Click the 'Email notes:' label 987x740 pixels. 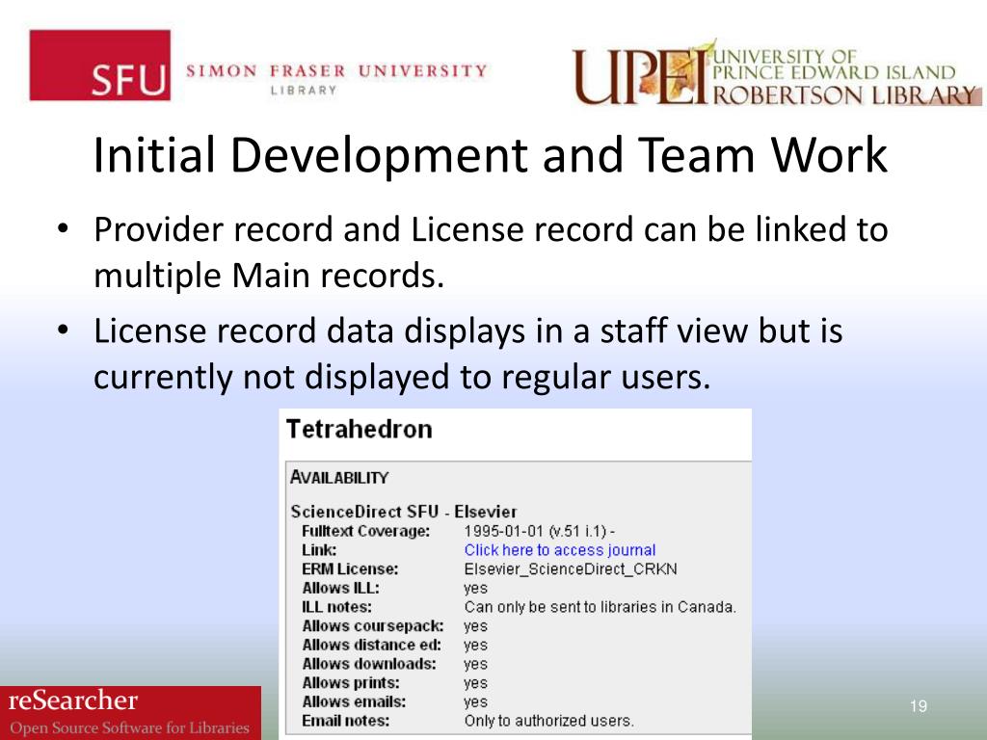346,721
